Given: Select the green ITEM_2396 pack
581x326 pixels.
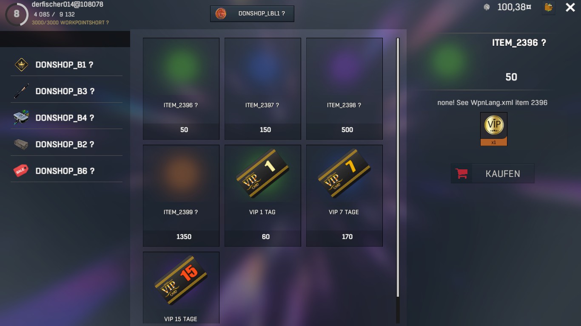Looking at the screenshot, I should (x=181, y=89).
